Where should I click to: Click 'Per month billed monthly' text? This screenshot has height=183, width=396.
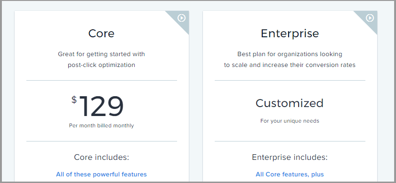(101, 125)
